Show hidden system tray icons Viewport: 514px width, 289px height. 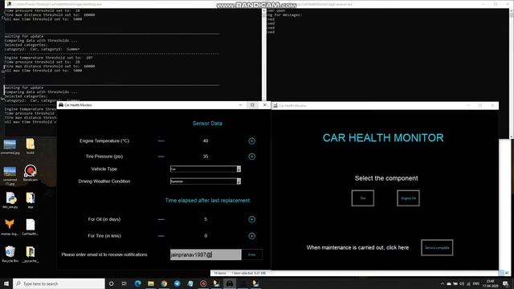(443, 283)
